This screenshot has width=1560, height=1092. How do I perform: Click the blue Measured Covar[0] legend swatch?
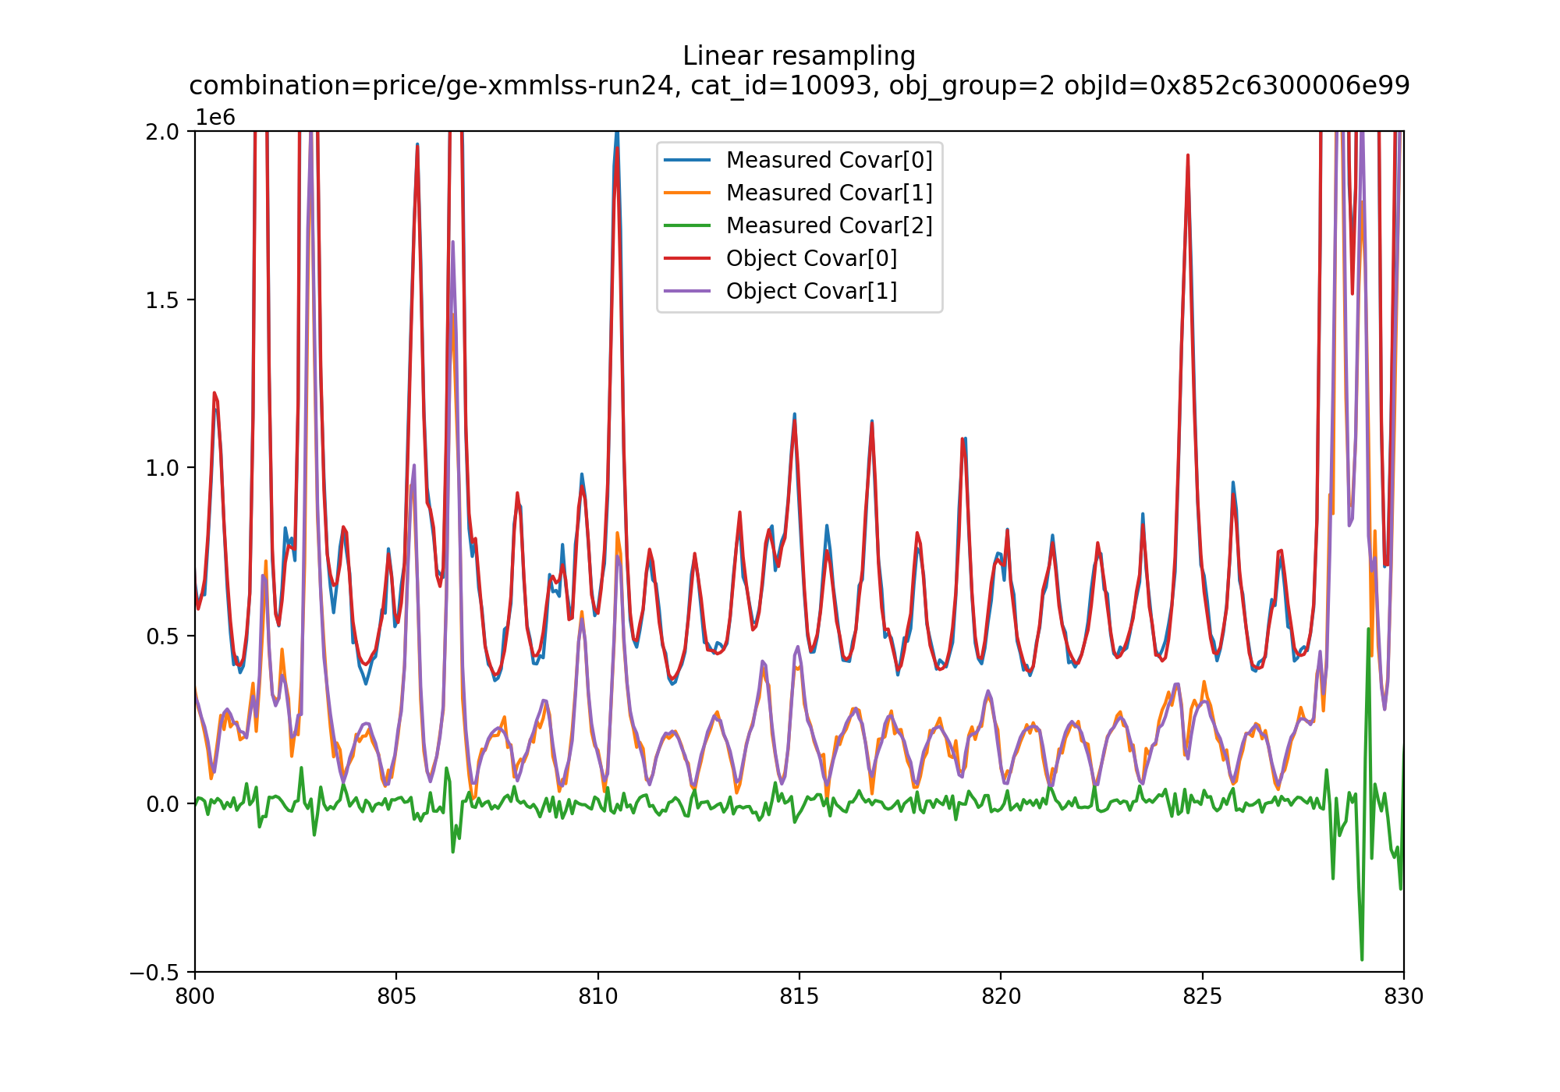pos(687,160)
